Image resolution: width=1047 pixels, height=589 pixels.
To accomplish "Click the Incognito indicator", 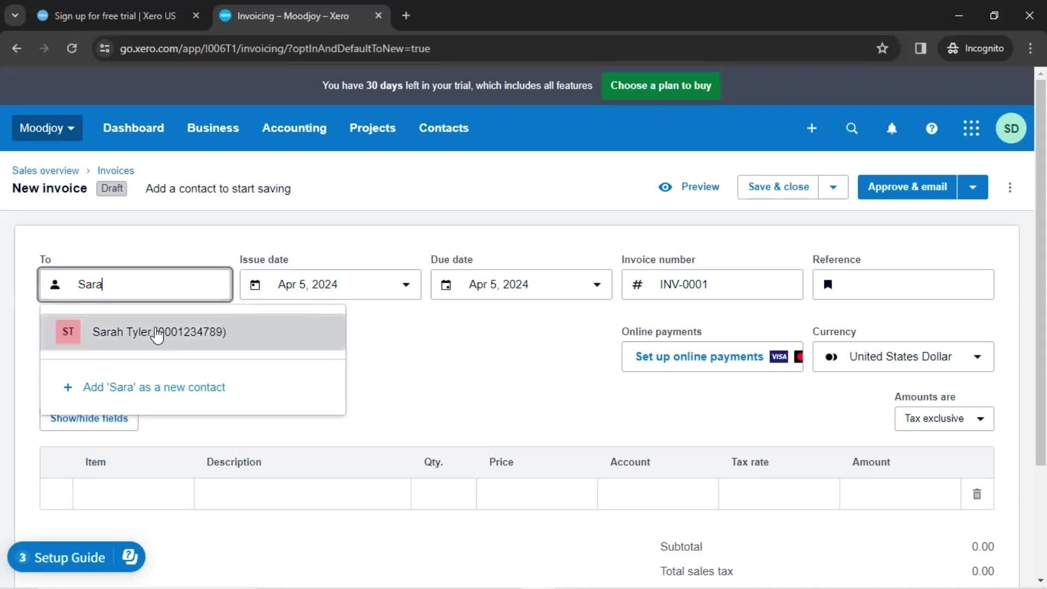I will [976, 49].
